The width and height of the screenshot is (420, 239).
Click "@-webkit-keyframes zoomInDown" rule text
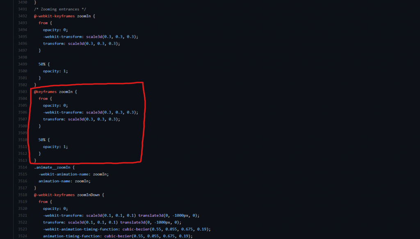click(x=69, y=195)
